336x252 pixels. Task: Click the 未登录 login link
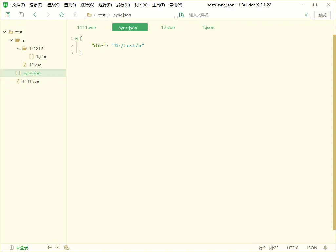pyautogui.click(x=22, y=248)
